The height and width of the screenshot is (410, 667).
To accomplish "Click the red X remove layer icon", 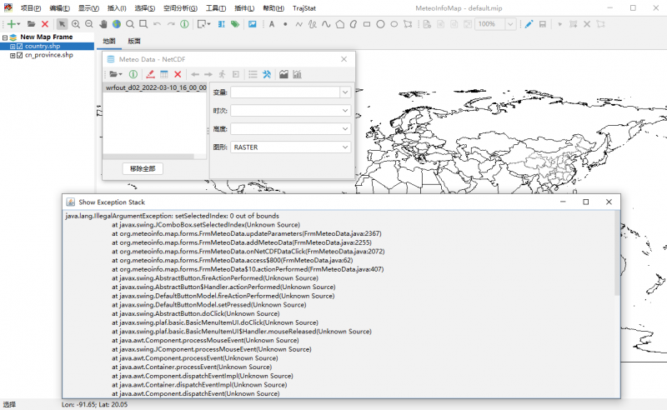I will coord(45,24).
